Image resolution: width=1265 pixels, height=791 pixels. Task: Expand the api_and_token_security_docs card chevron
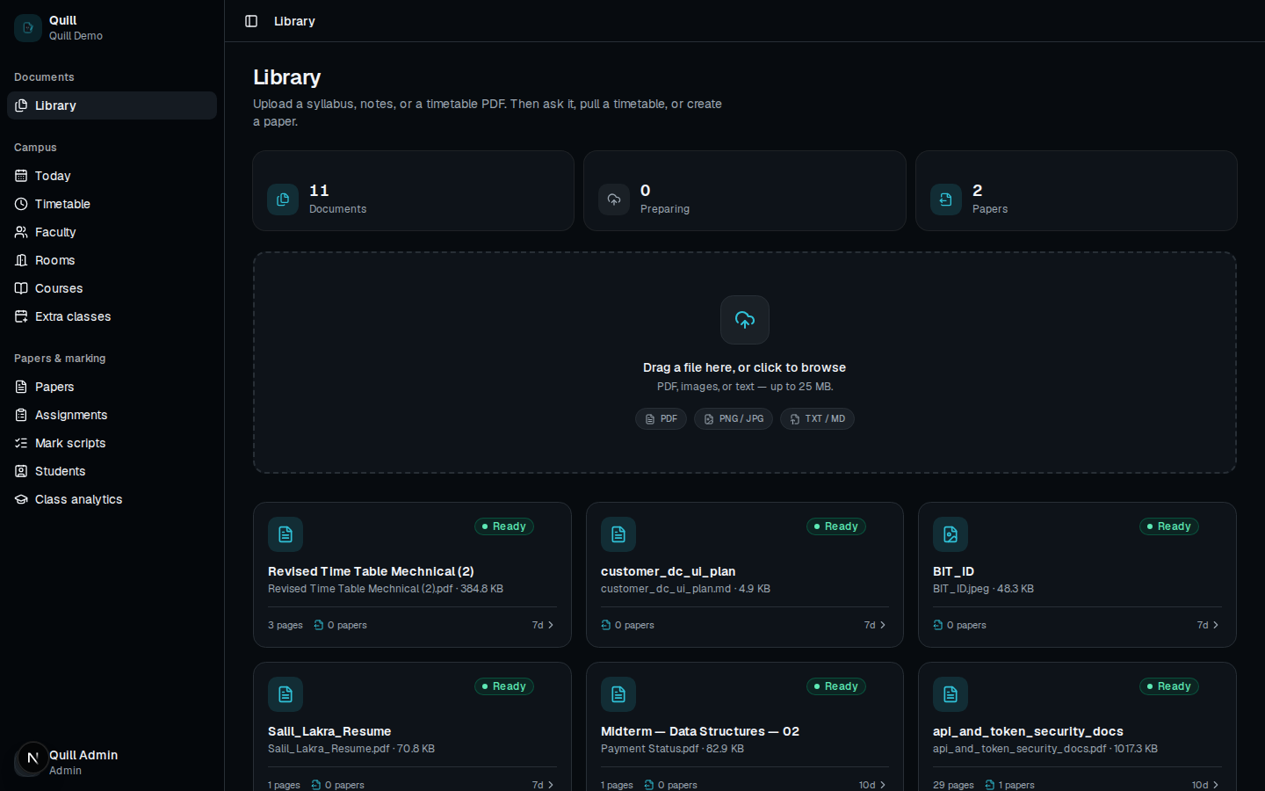coord(1216,785)
